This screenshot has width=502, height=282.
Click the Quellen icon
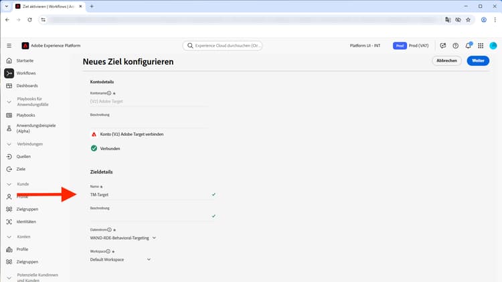9,156
